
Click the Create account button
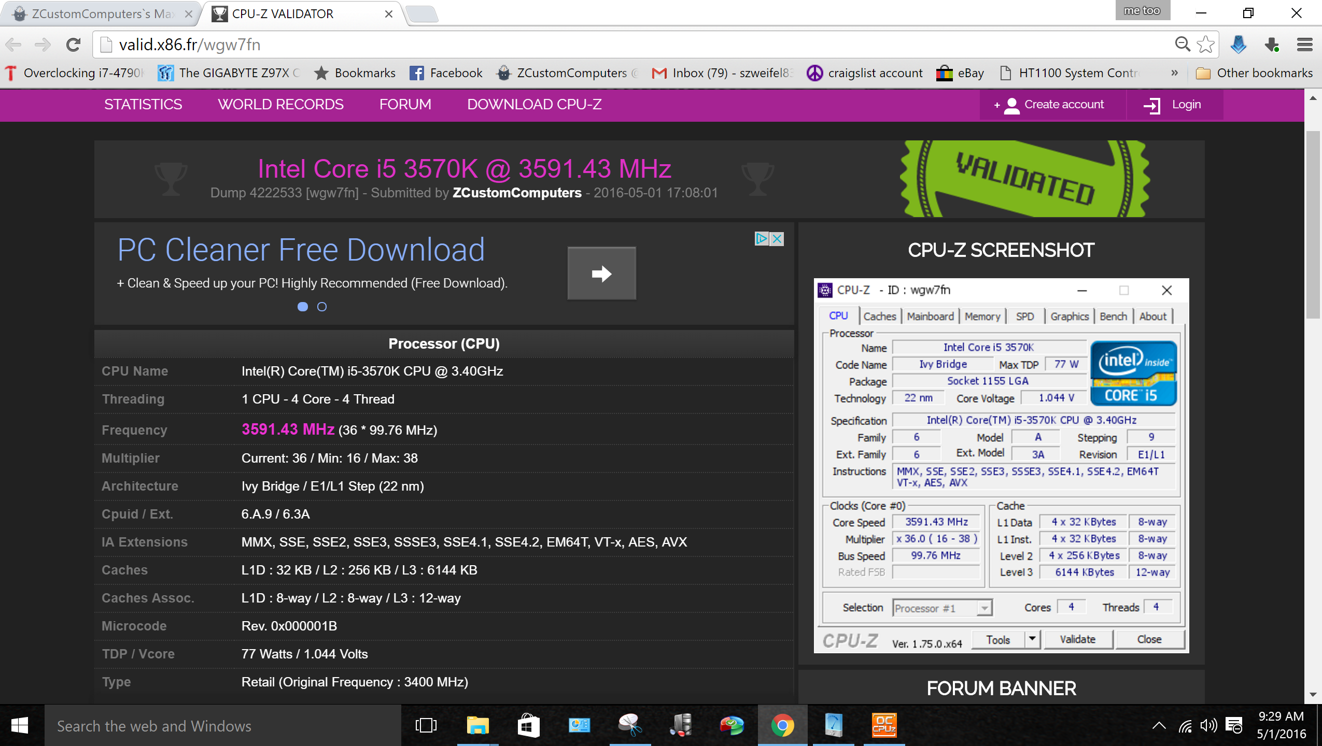click(1052, 105)
